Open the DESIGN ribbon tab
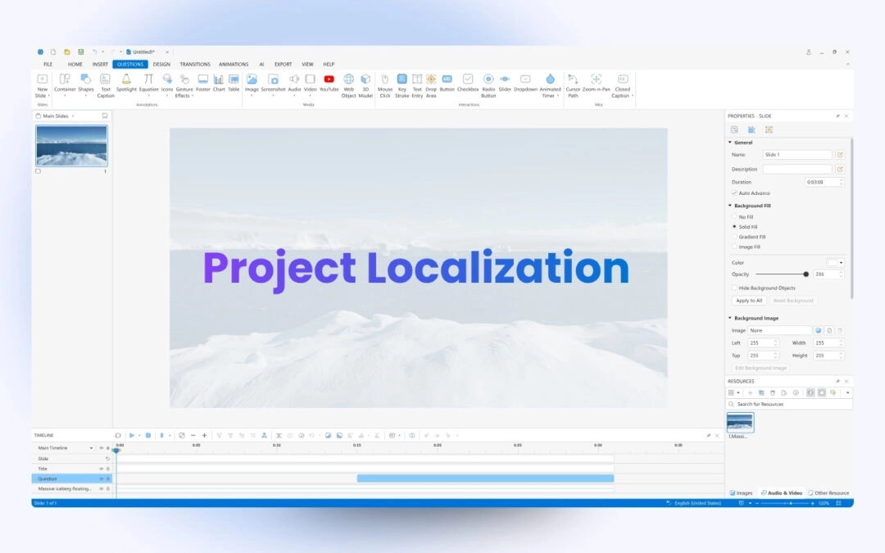This screenshot has width=885, height=553. click(161, 65)
